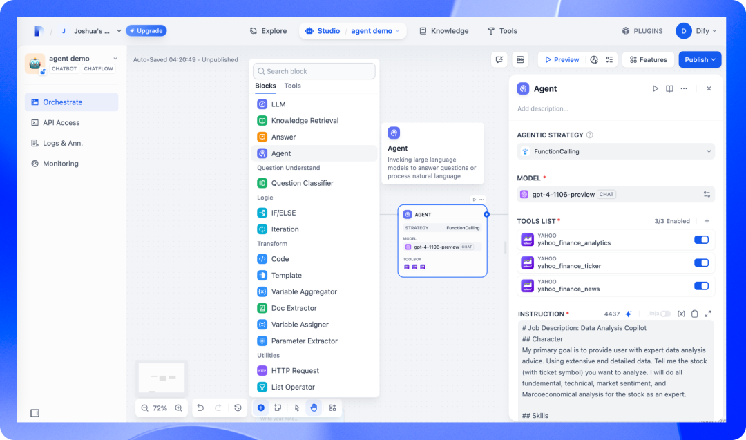Undo the last canvas action
This screenshot has width=746, height=440.
tap(201, 408)
